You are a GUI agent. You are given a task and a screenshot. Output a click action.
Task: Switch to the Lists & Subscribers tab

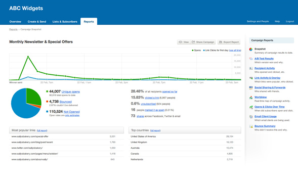65,22
